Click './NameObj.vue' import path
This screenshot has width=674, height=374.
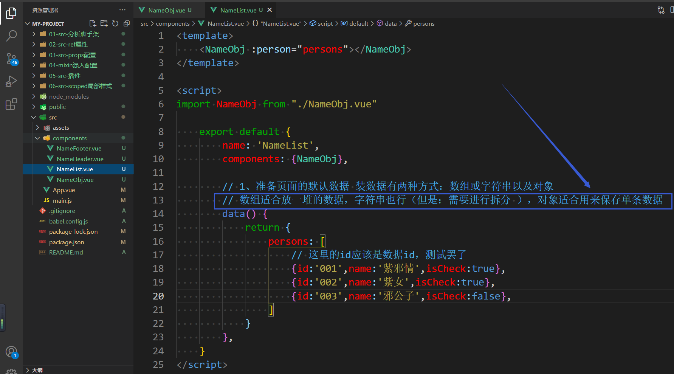[x=334, y=104]
